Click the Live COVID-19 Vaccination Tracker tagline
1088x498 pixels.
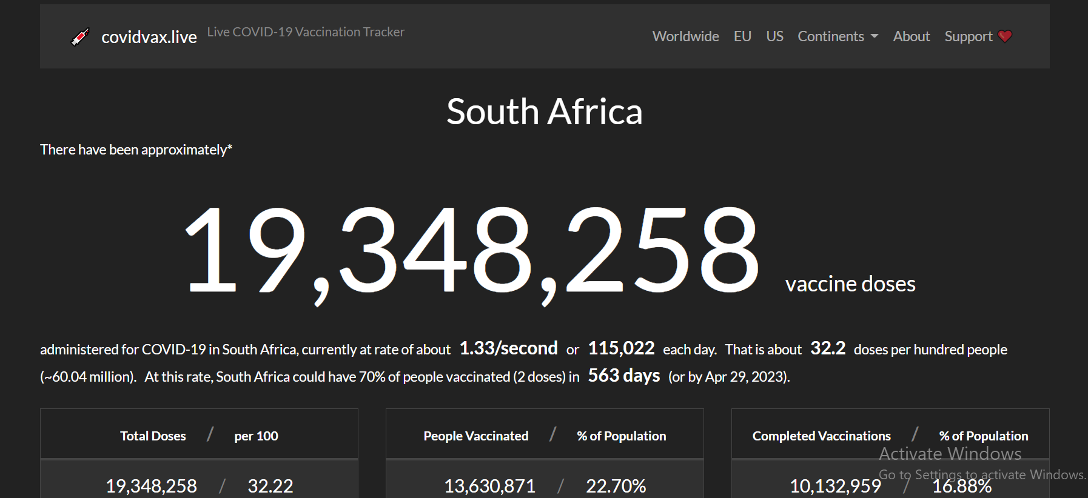(306, 32)
